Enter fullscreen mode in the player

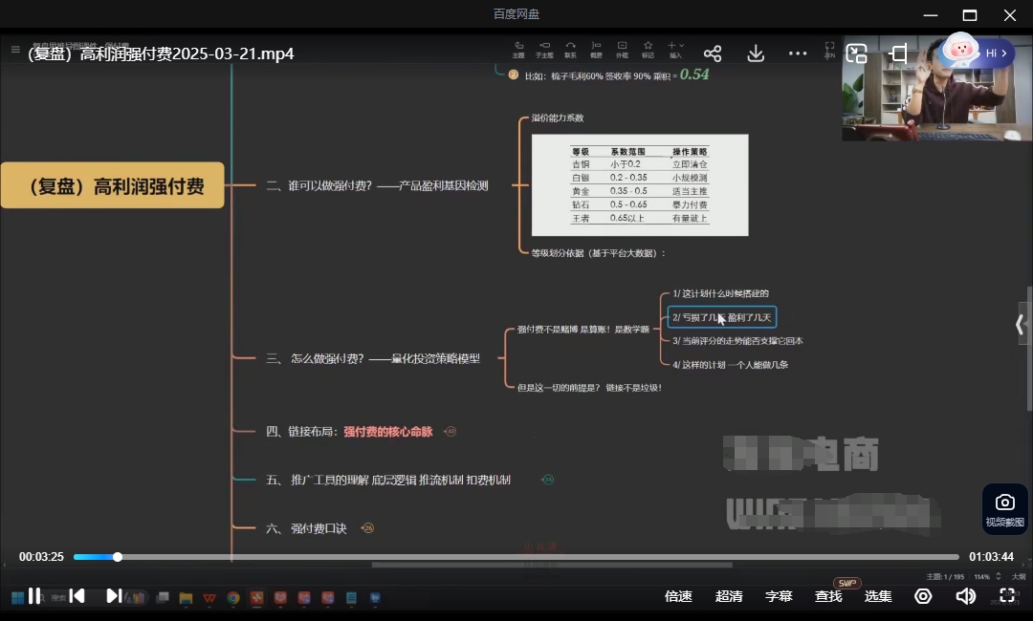pos(1006,596)
